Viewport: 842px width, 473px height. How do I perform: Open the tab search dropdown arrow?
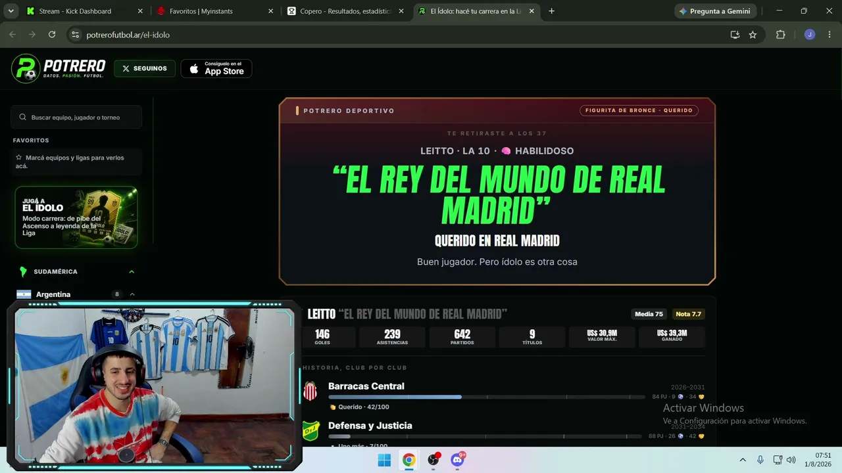(11, 11)
